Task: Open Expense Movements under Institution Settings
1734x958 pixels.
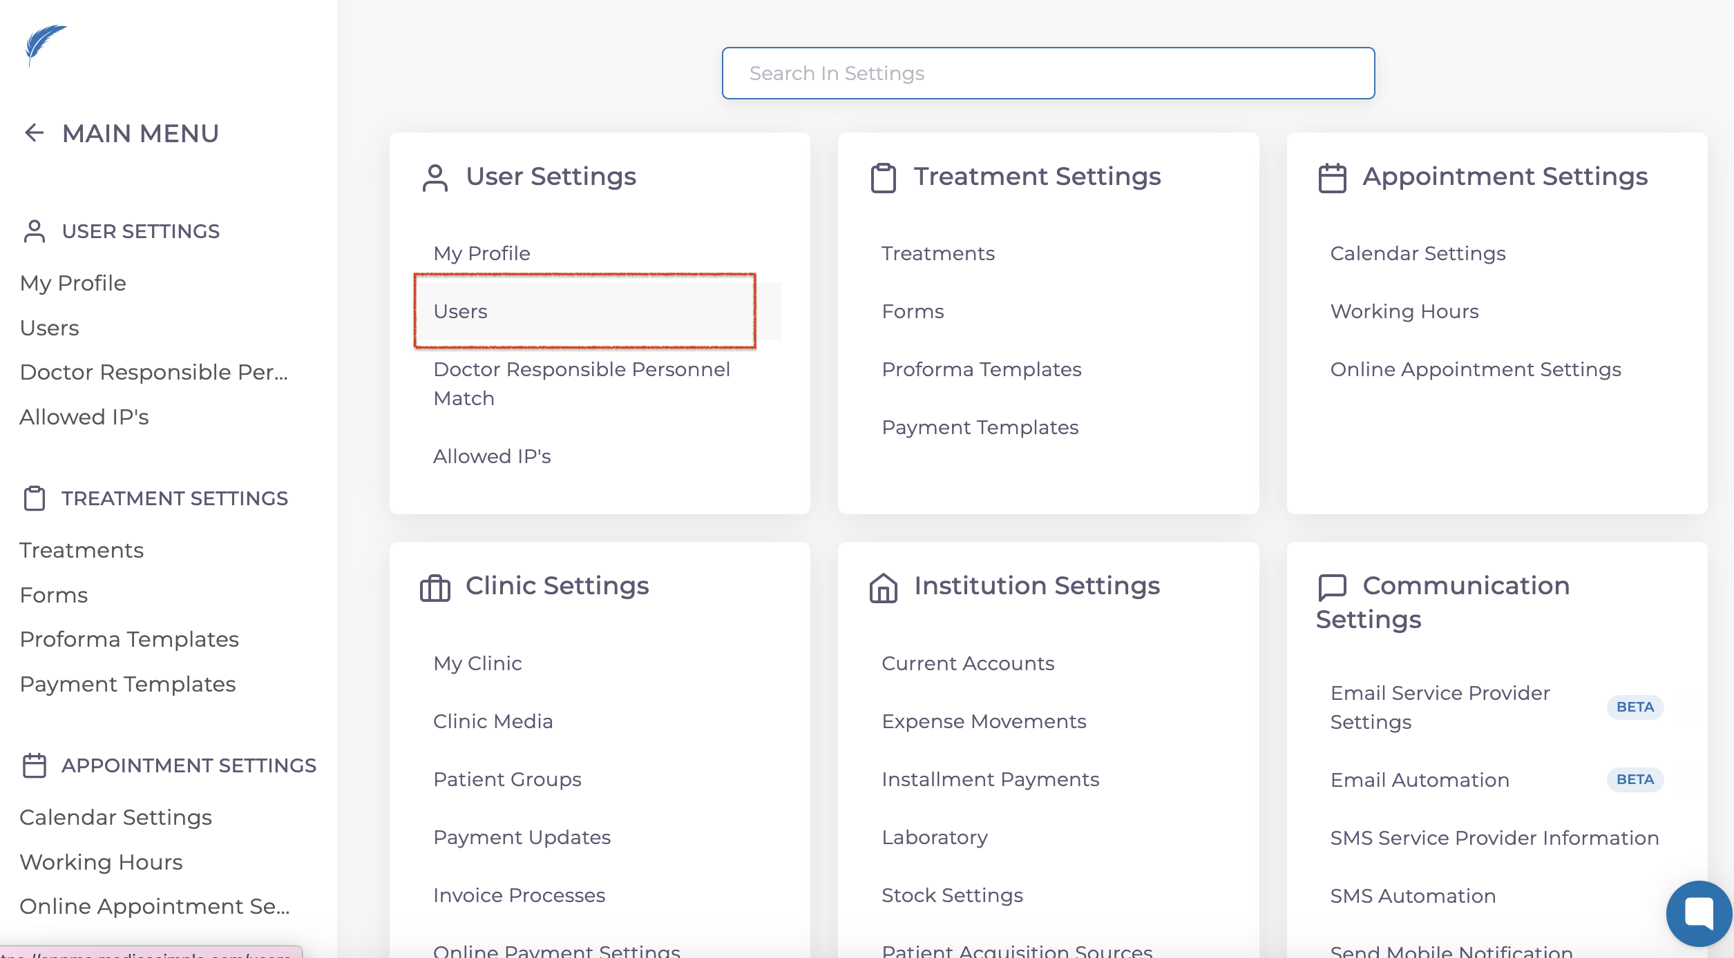Action: click(983, 721)
